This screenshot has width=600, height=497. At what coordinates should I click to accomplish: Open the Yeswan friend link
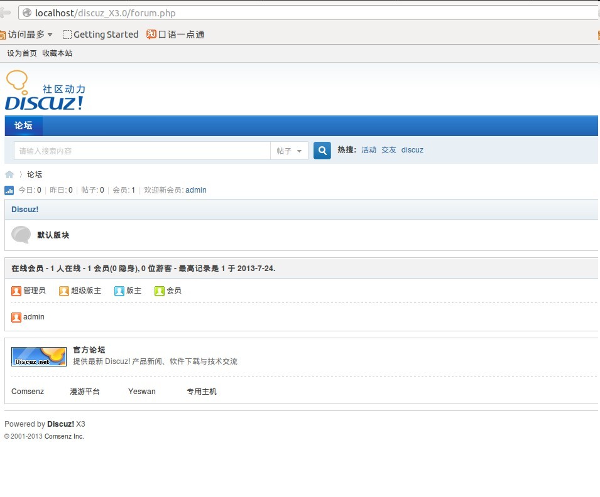142,392
